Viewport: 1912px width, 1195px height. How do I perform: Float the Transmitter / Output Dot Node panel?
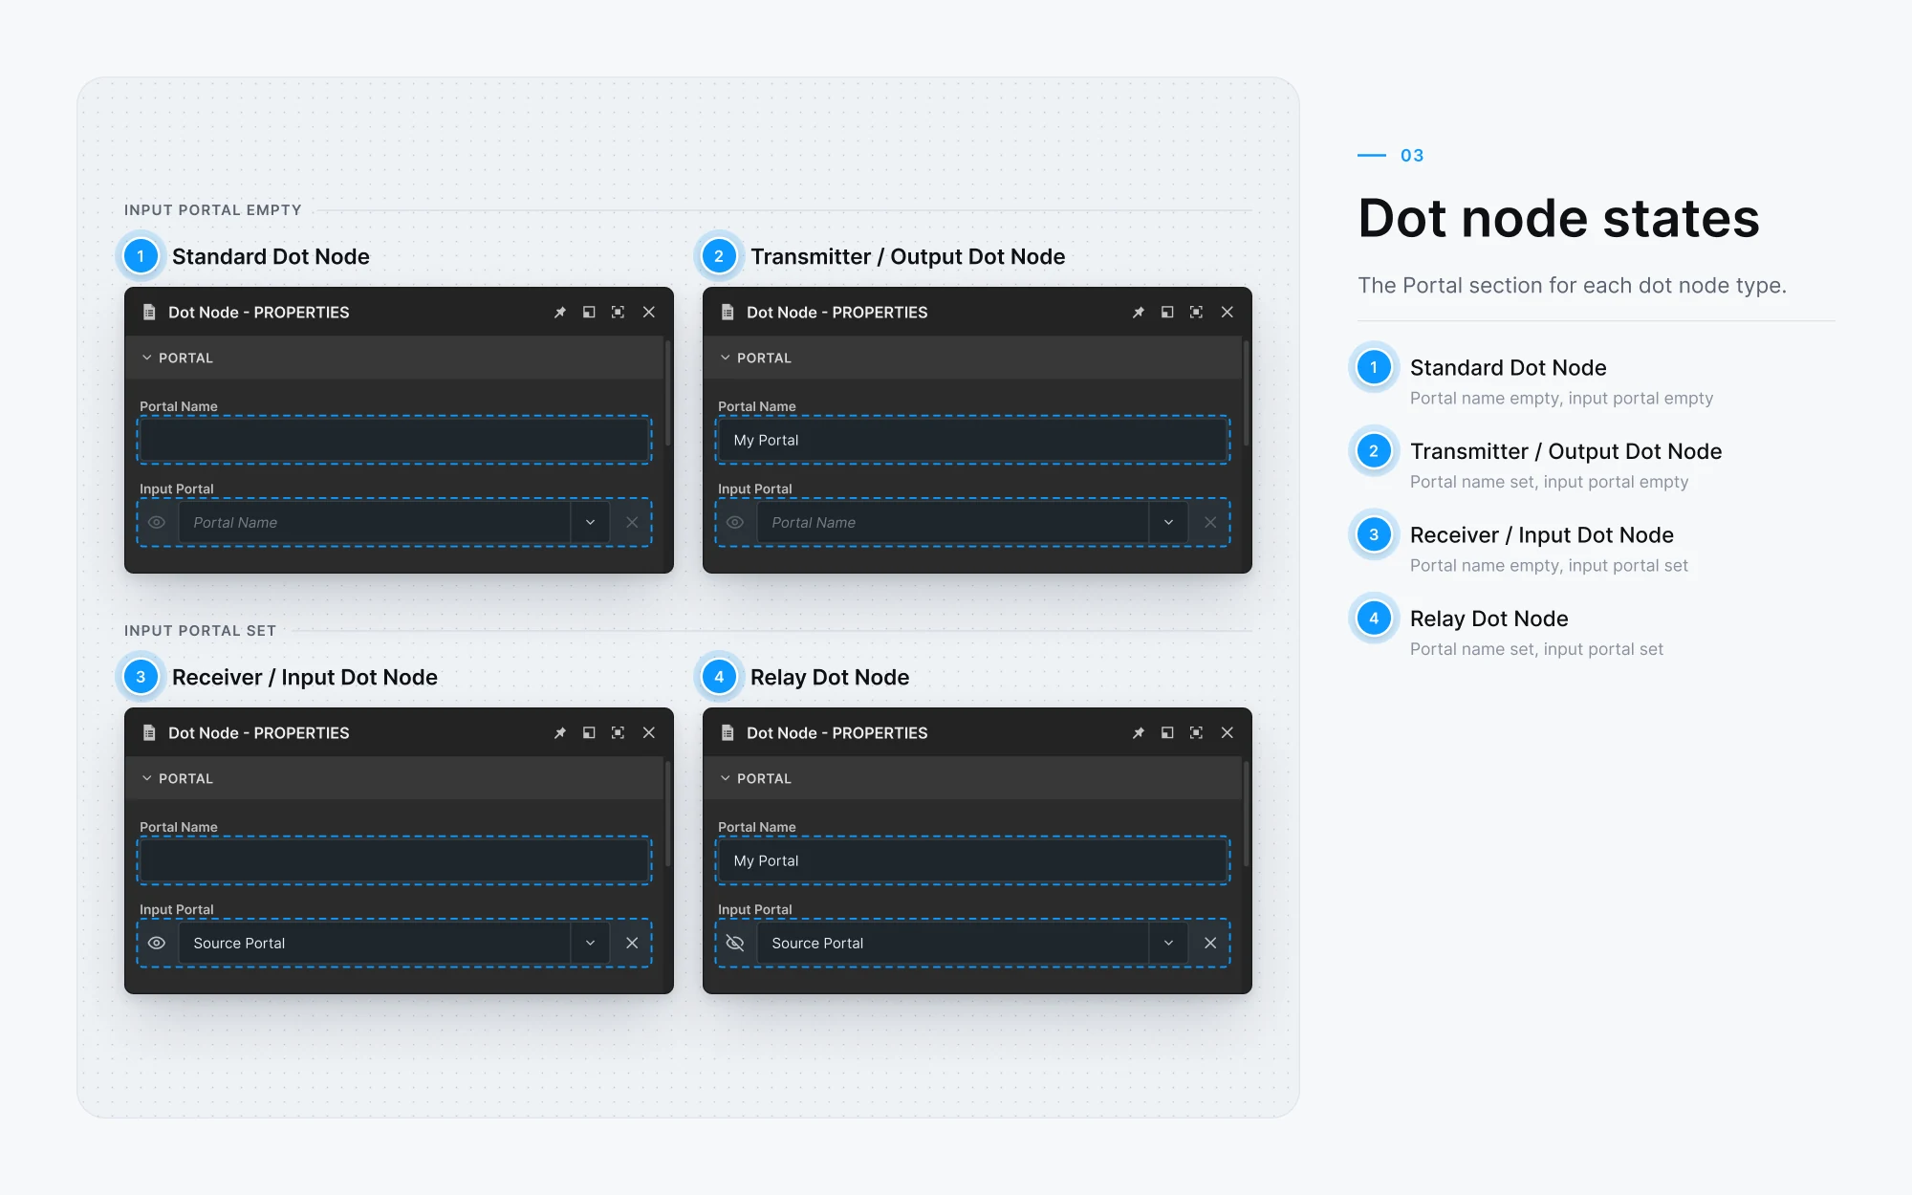point(1167,313)
